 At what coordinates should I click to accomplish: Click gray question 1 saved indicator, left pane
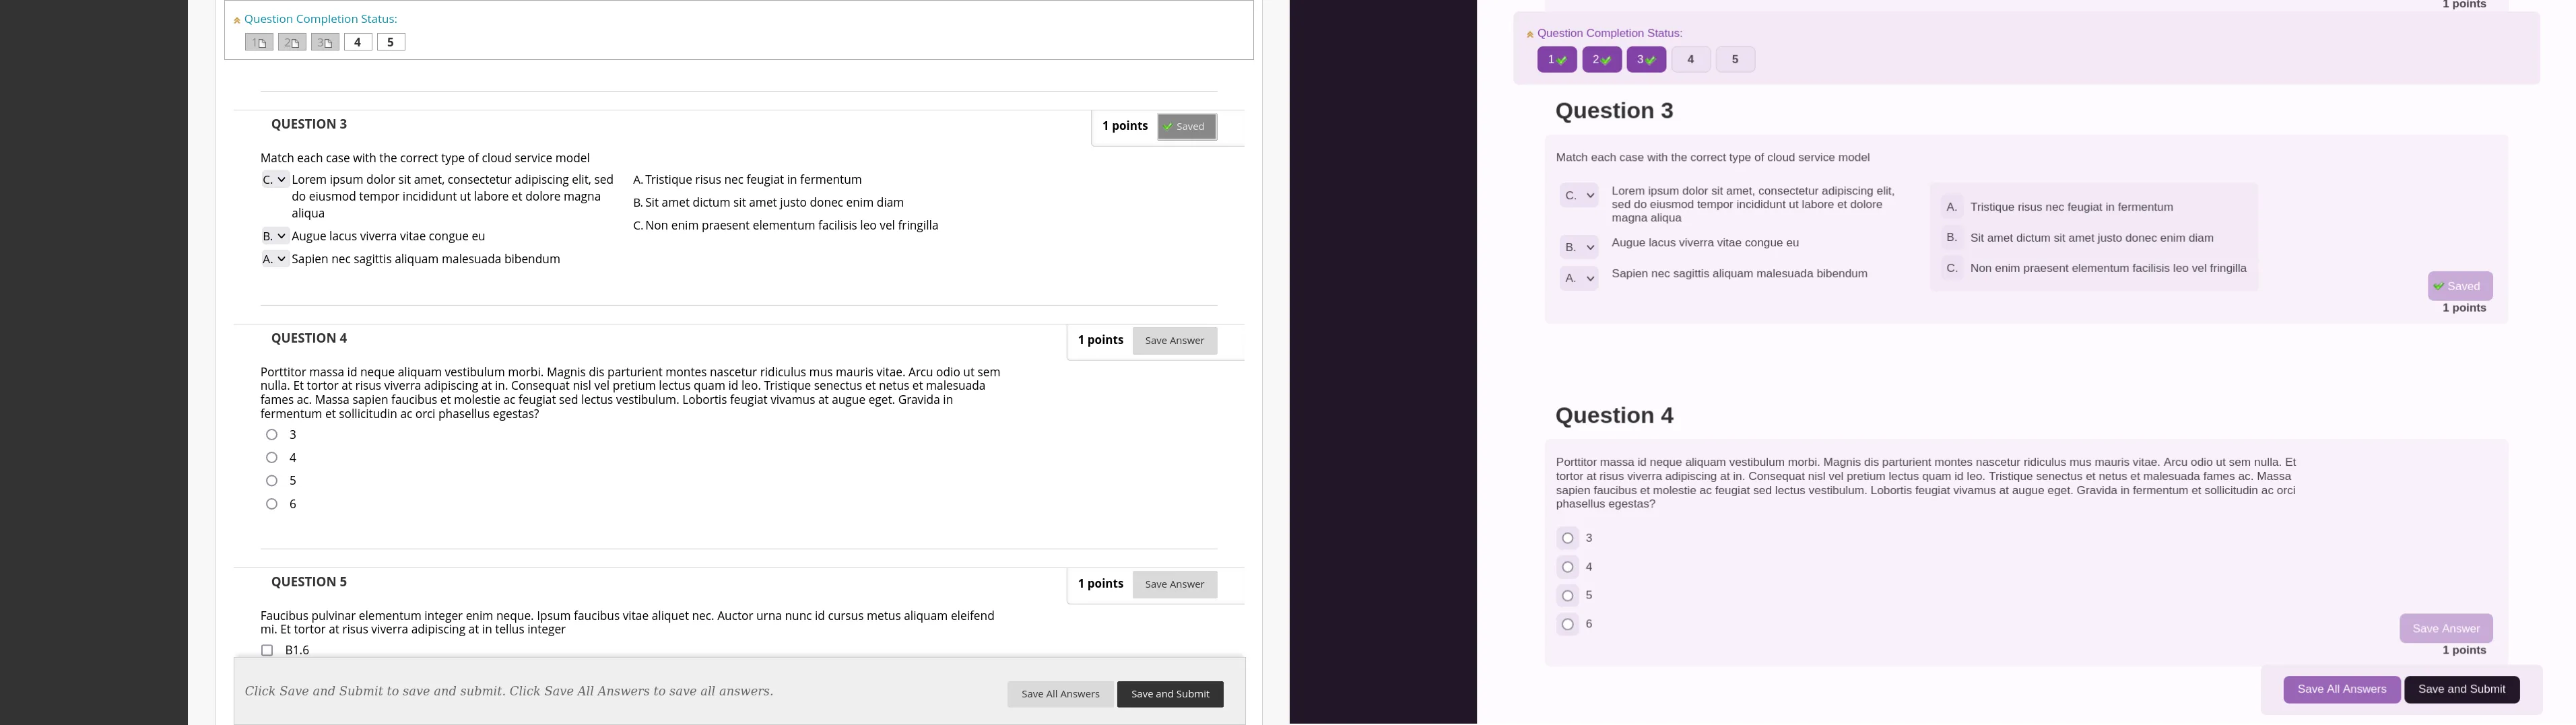click(x=259, y=42)
